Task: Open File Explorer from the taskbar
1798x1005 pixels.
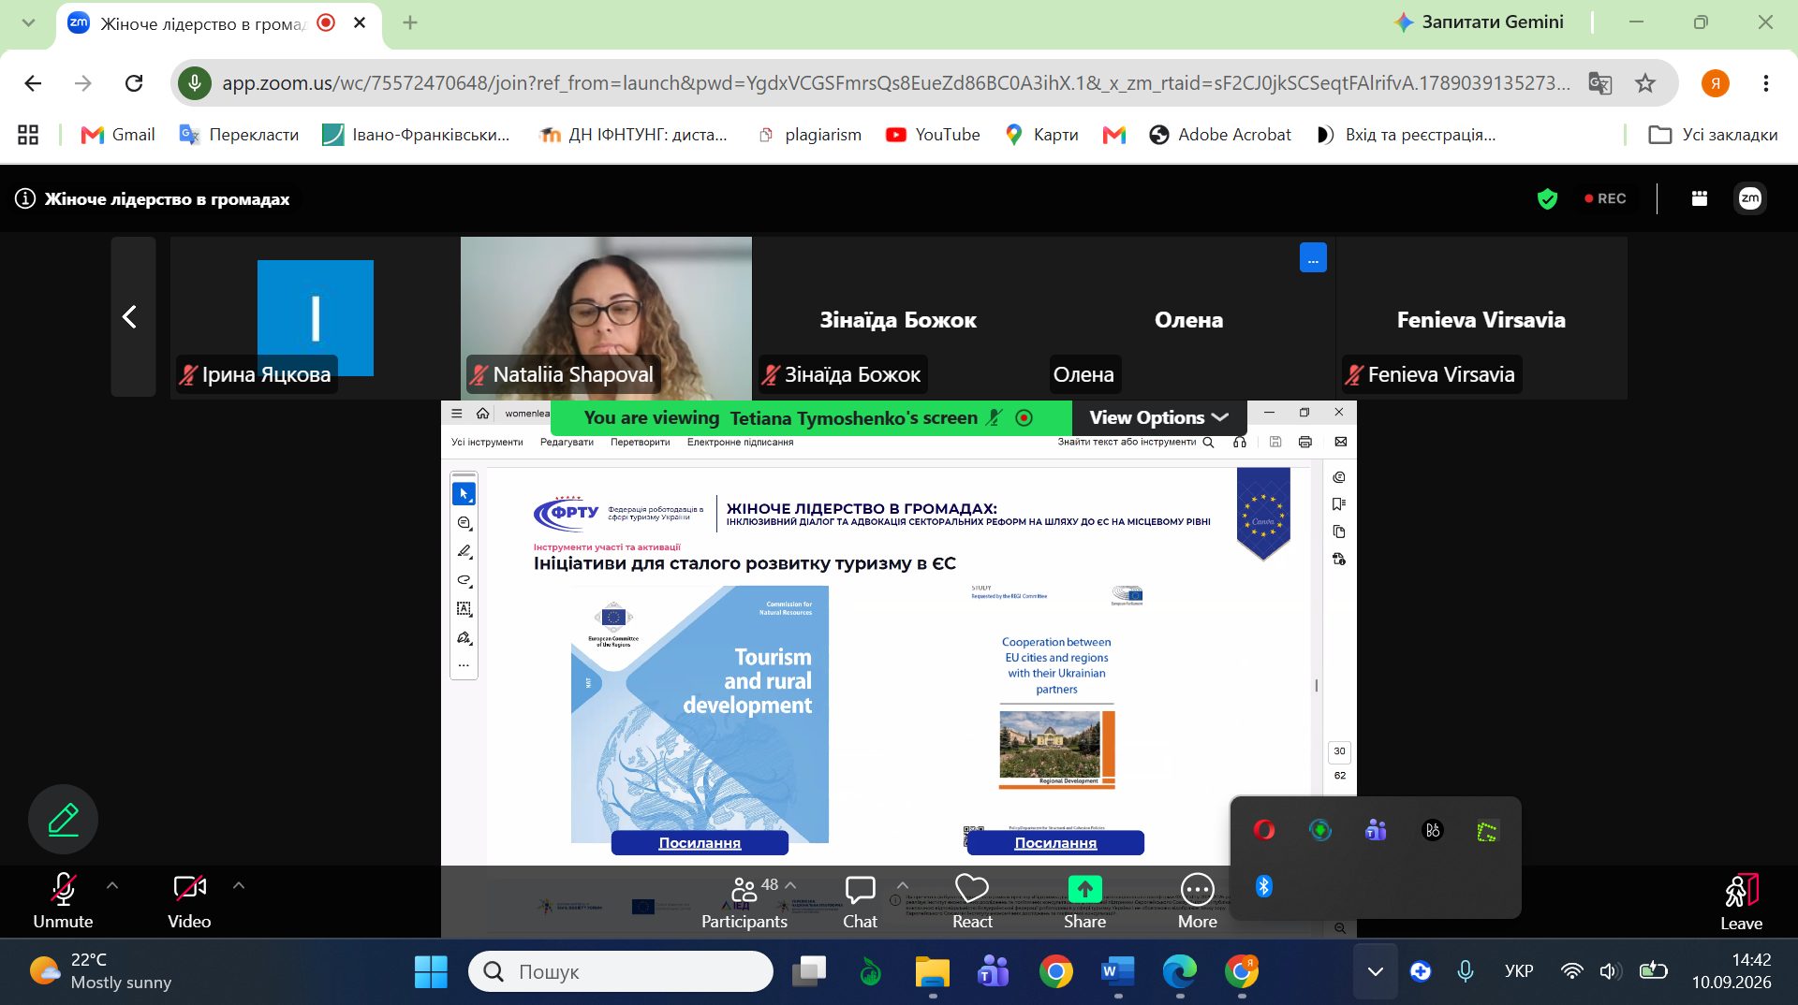Action: pos(932,972)
